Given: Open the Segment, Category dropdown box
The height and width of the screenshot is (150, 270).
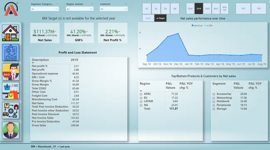Looking at the screenshot, I should (x=44, y=9).
